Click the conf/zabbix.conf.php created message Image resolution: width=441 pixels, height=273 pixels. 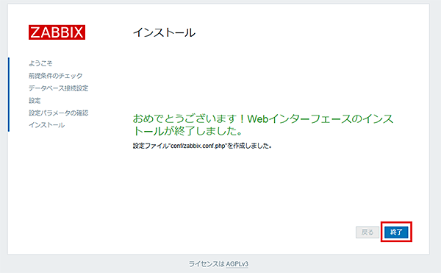click(x=202, y=146)
